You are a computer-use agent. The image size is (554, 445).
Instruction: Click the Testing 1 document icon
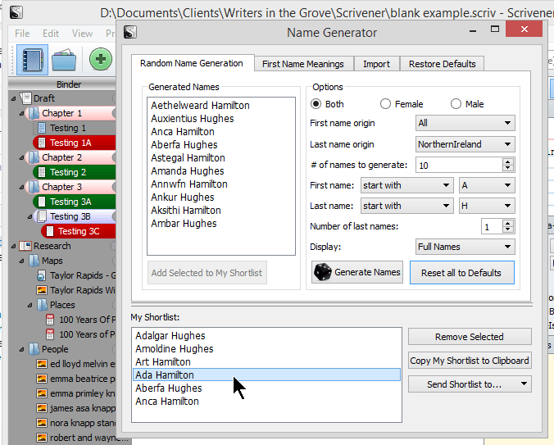tap(42, 128)
